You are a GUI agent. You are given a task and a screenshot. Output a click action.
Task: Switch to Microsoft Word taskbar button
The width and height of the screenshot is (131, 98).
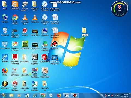(67, 96)
